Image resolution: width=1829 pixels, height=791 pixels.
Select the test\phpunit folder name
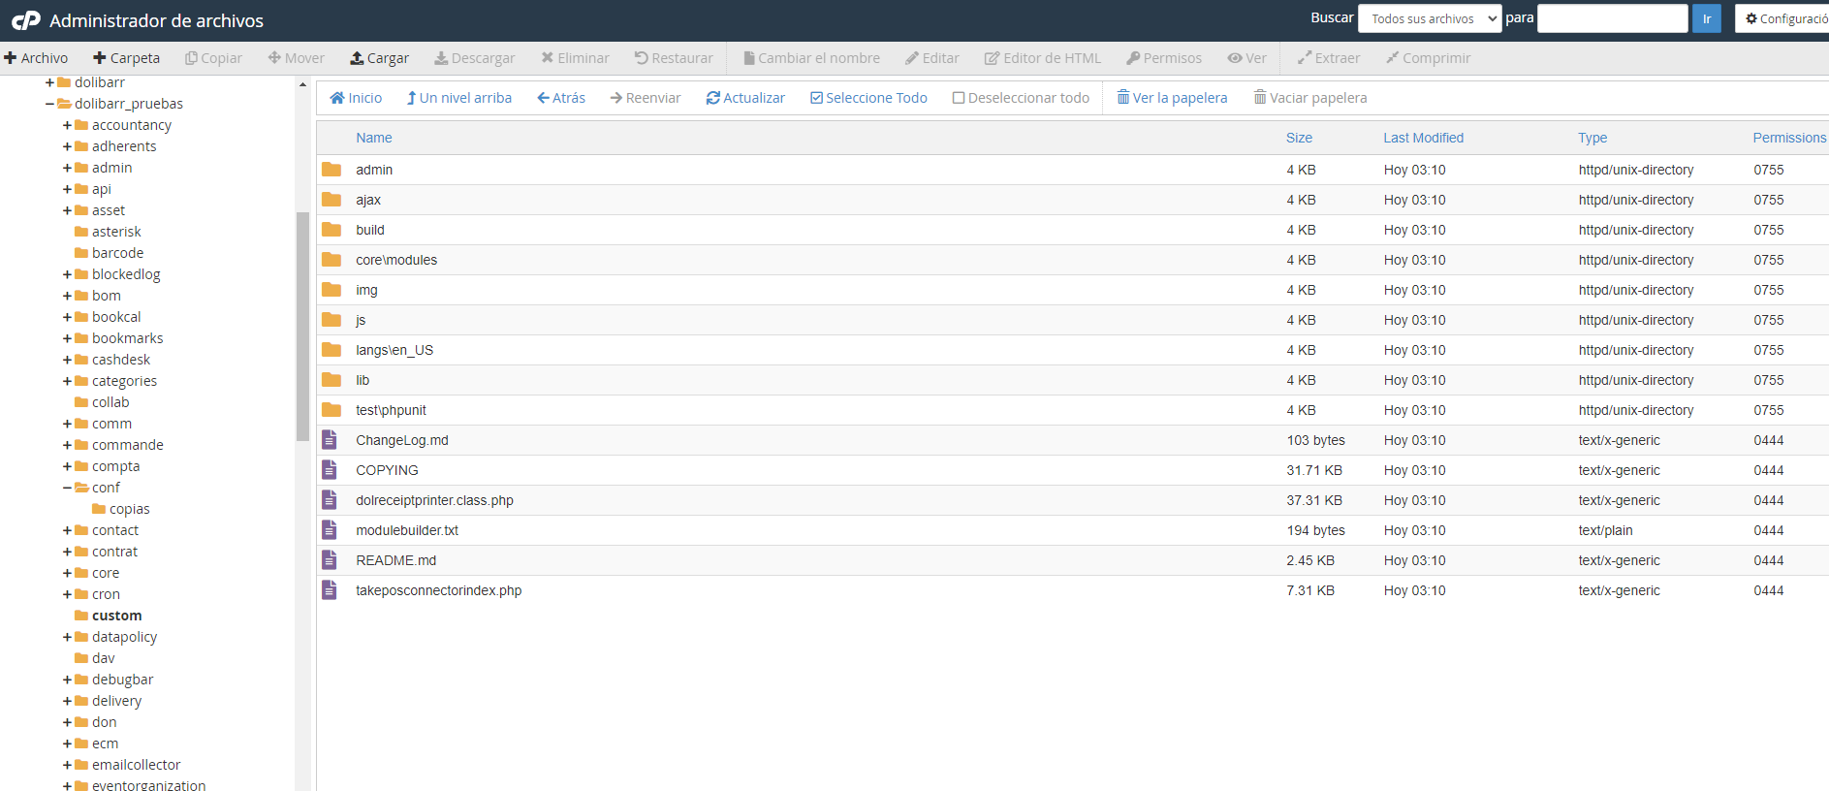tap(391, 410)
